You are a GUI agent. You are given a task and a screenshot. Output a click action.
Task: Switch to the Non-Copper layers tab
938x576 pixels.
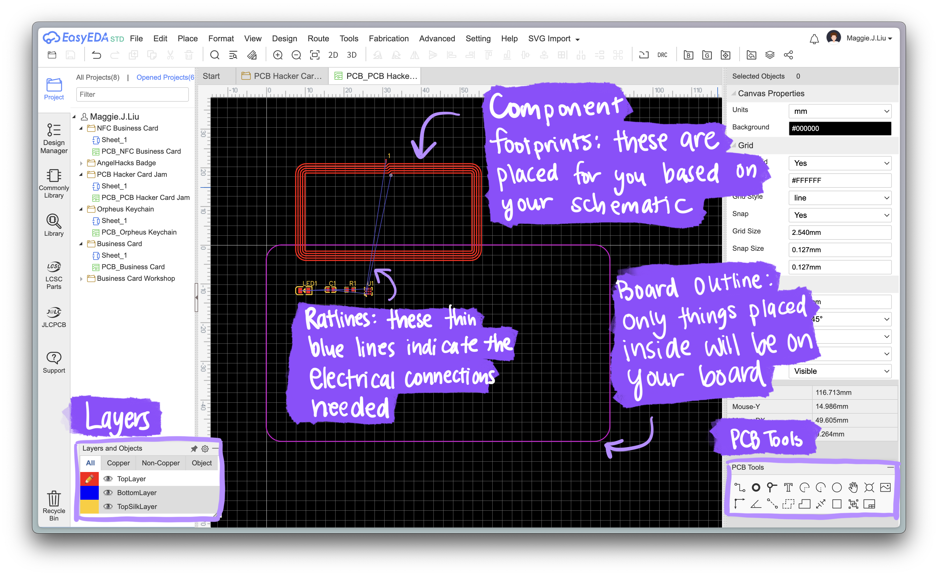click(160, 463)
